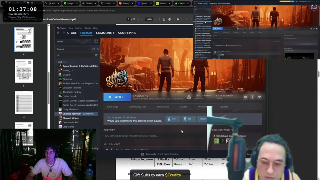Switch to the Channel browser tab
The image size is (320, 180).
(x=181, y=3)
